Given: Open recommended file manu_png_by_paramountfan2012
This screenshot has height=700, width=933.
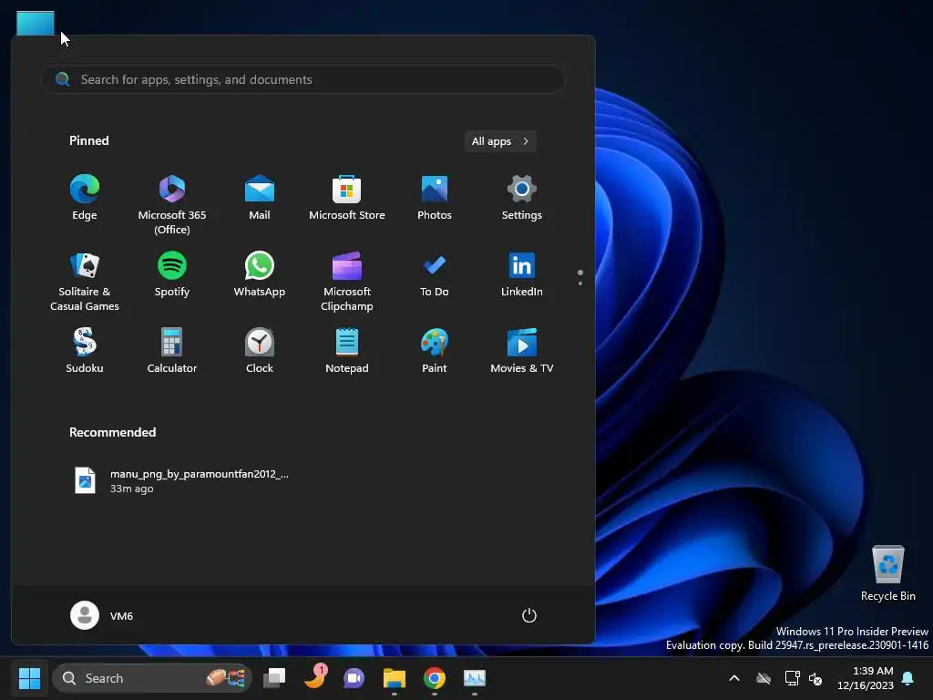Looking at the screenshot, I should [181, 481].
